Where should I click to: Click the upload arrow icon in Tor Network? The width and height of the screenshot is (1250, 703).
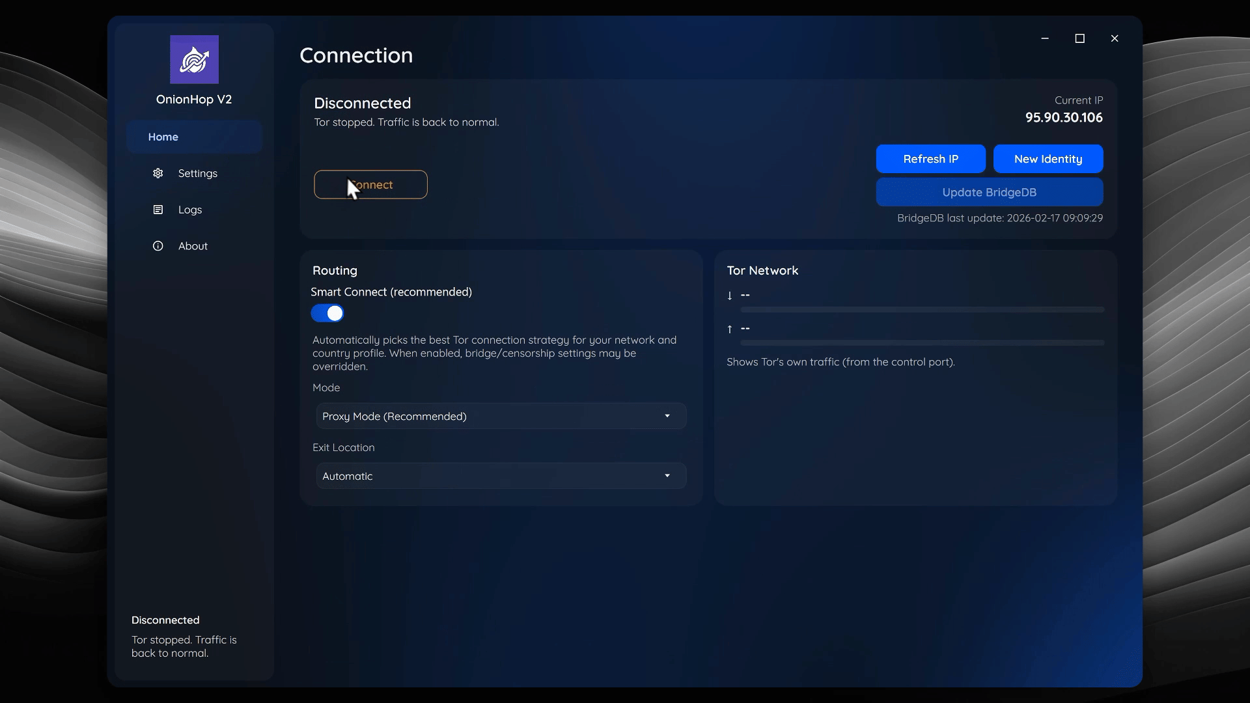pos(730,329)
